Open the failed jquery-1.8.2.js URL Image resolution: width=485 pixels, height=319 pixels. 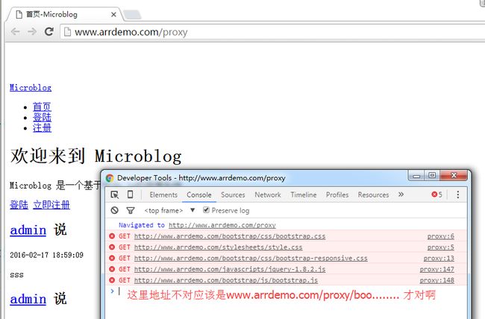[x=230, y=269]
